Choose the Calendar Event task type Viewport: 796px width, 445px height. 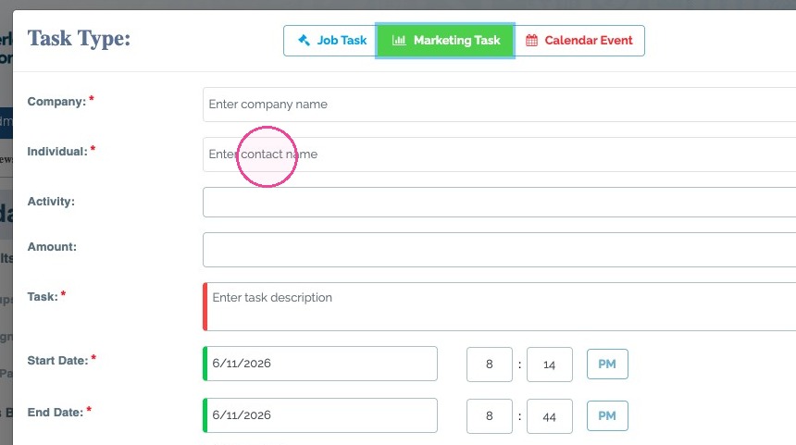(579, 41)
